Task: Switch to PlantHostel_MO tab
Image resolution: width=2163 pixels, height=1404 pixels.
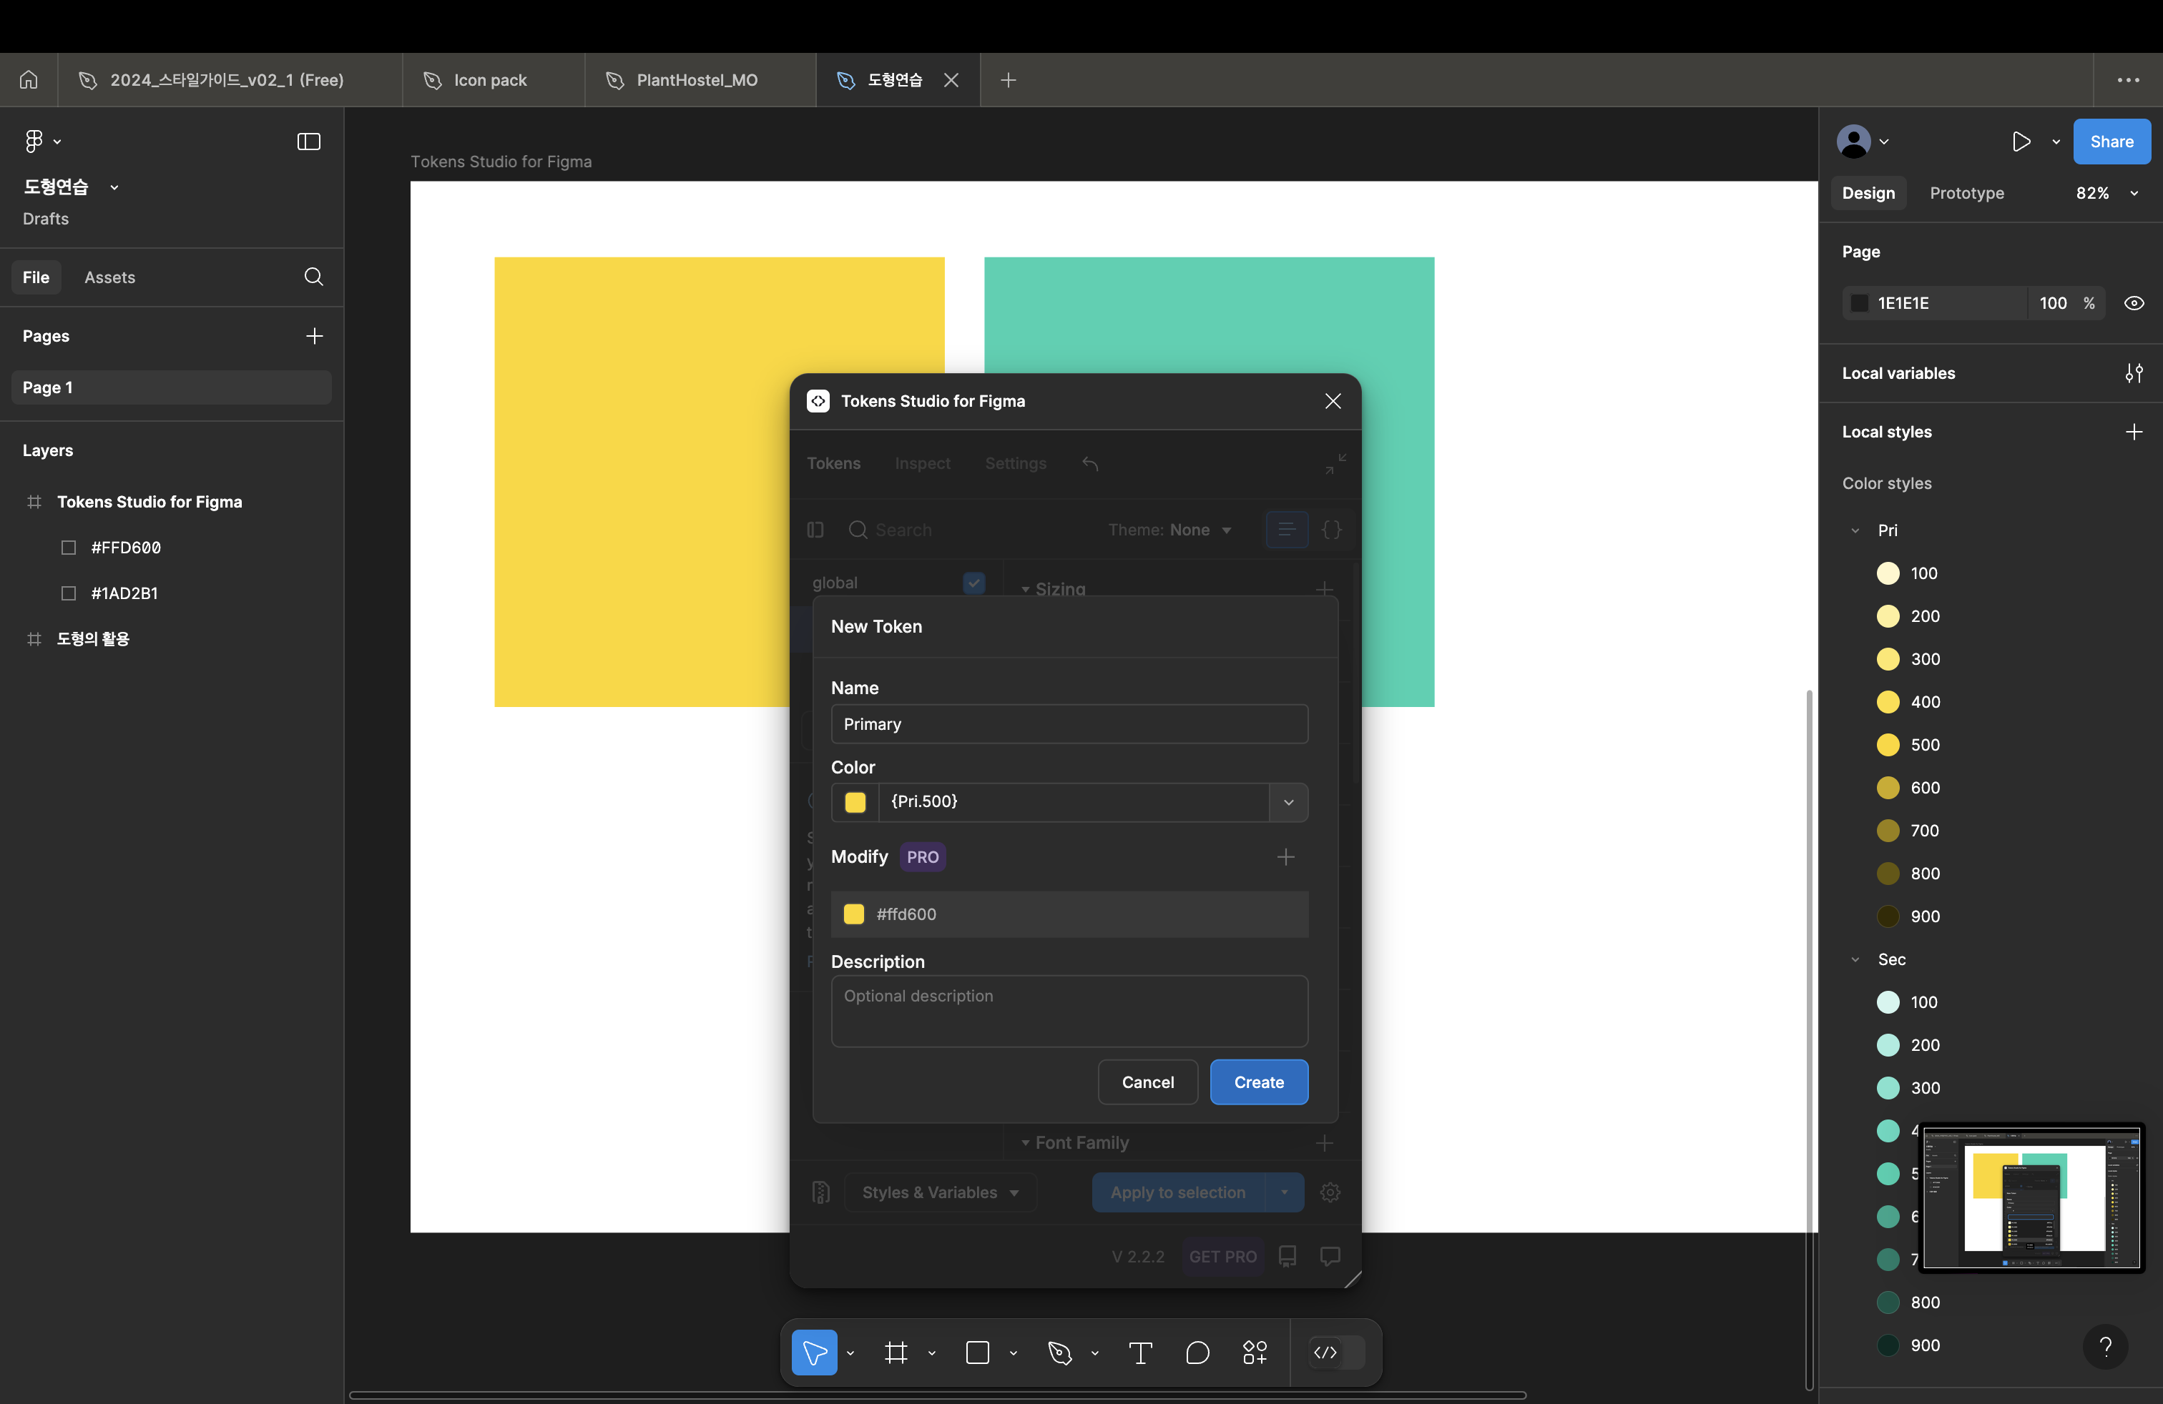Action: (x=700, y=80)
